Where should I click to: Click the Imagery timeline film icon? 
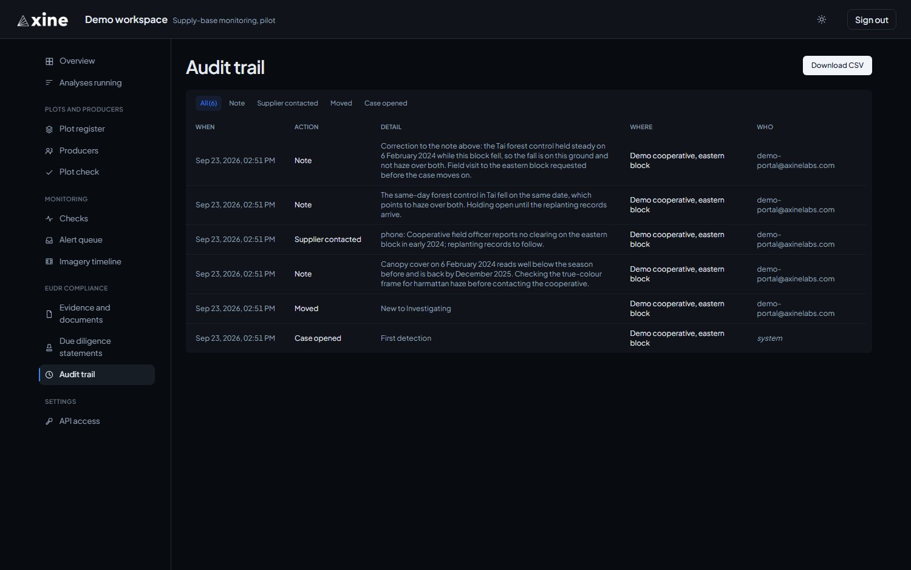(49, 262)
